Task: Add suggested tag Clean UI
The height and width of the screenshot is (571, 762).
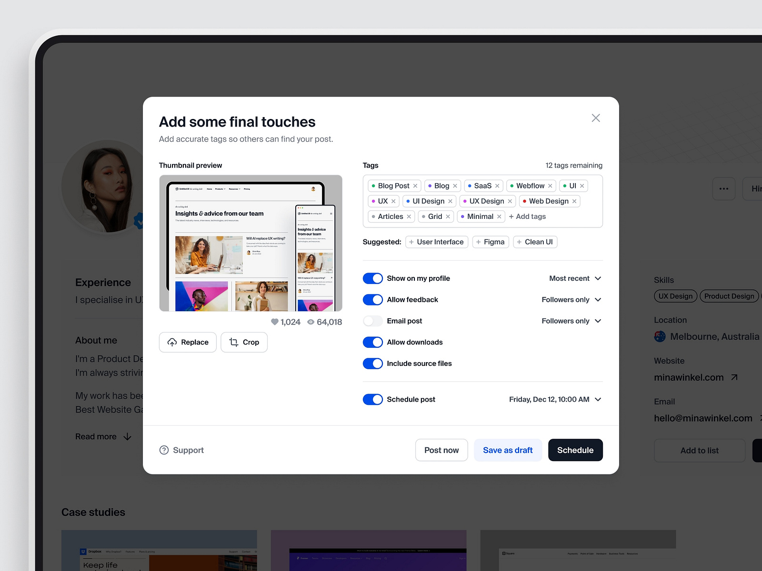Action: tap(535, 242)
